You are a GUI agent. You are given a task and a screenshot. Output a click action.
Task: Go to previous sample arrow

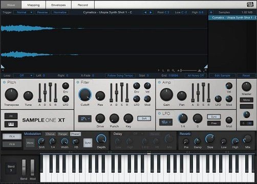tap(145, 12)
